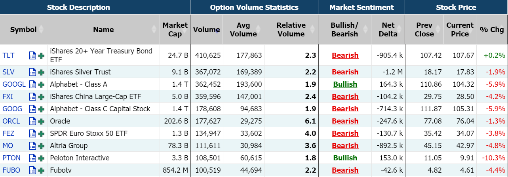This screenshot has width=508, height=177.
Task: Click the Bullish link for GOOGL
Action: click(345, 84)
